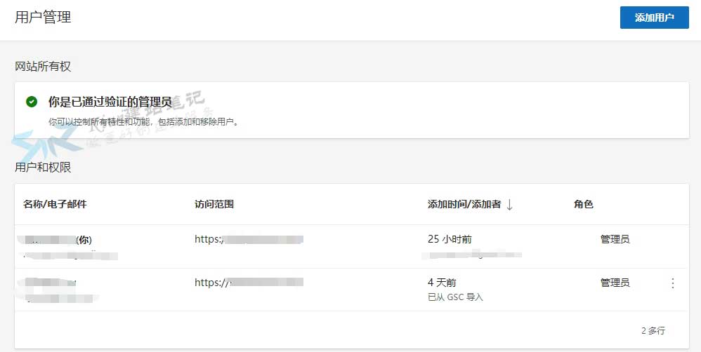
Task: Click the 已从 GSC 导入 note
Action: click(455, 297)
